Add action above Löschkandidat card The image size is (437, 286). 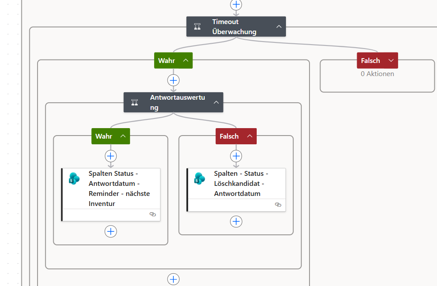236,156
